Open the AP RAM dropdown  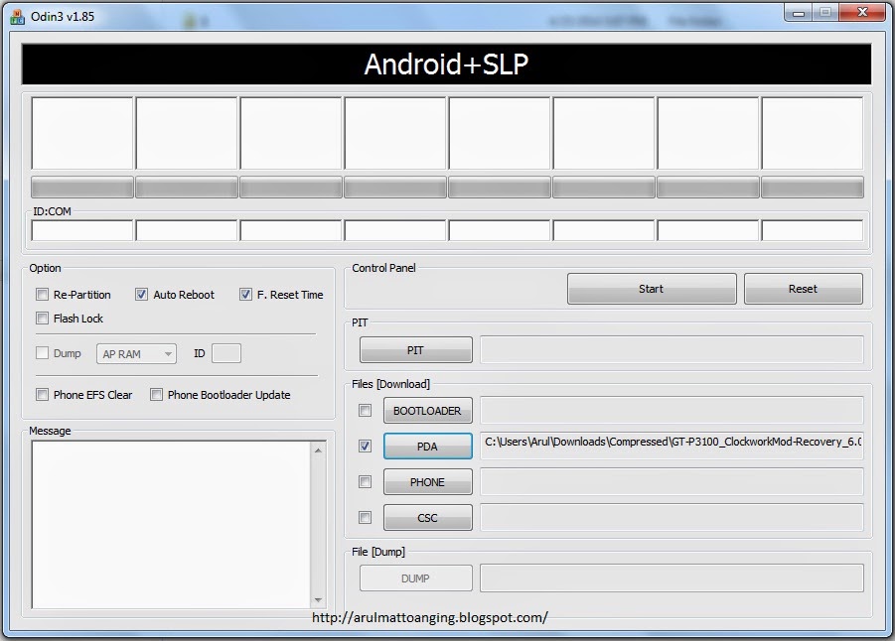pyautogui.click(x=136, y=353)
